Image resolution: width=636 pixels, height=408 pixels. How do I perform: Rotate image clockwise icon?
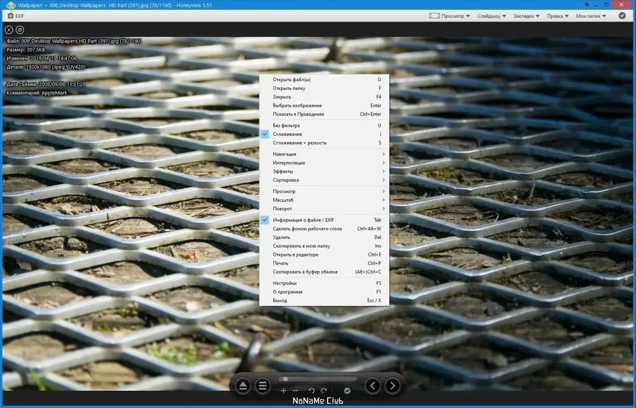[324, 391]
